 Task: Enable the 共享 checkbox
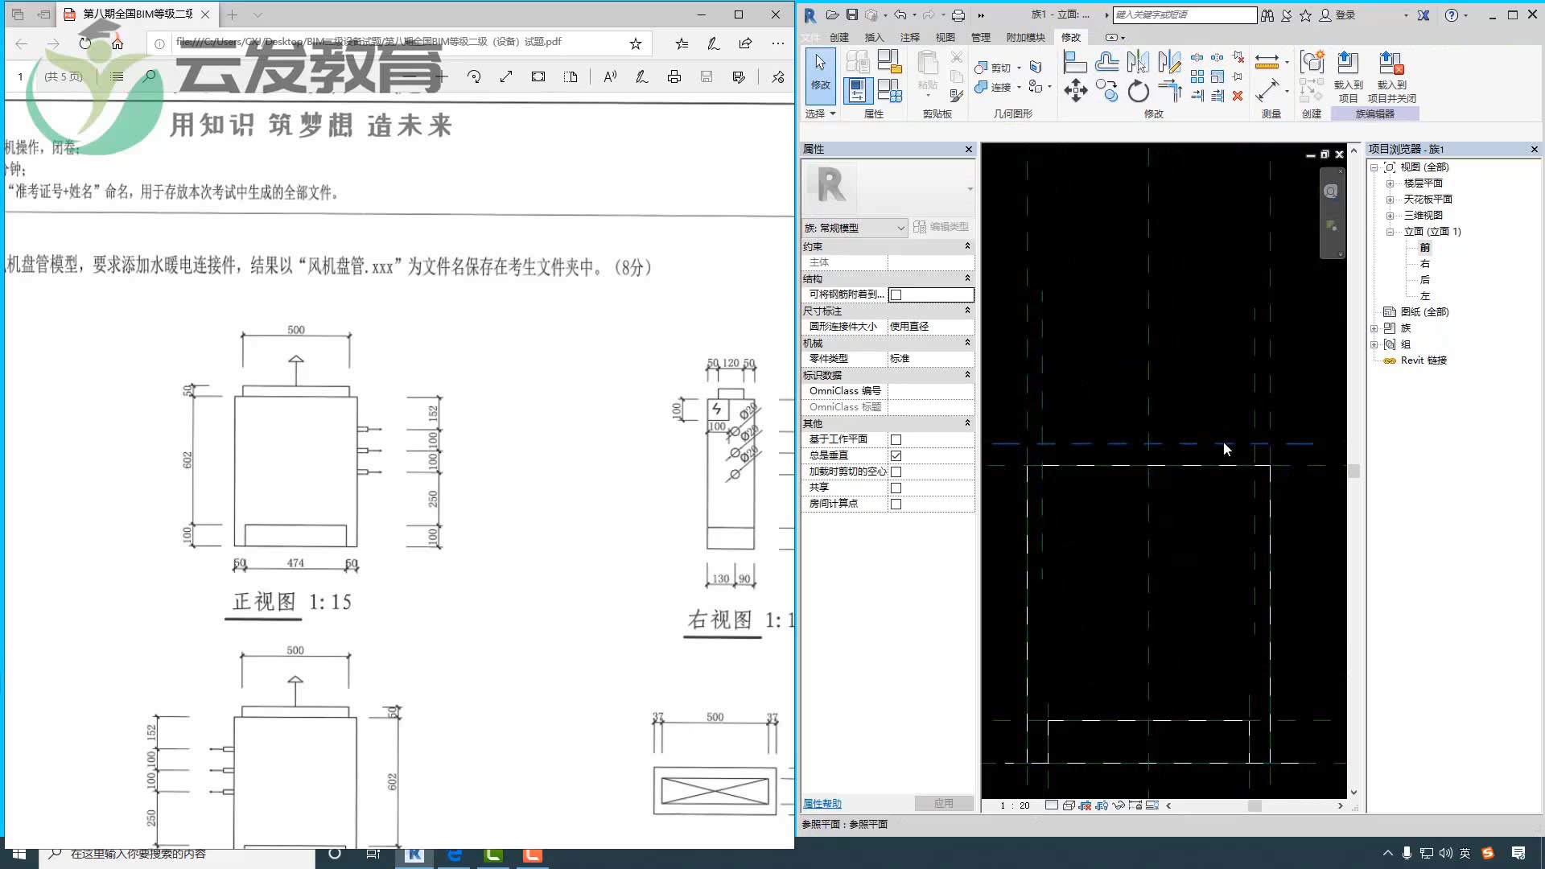click(896, 487)
